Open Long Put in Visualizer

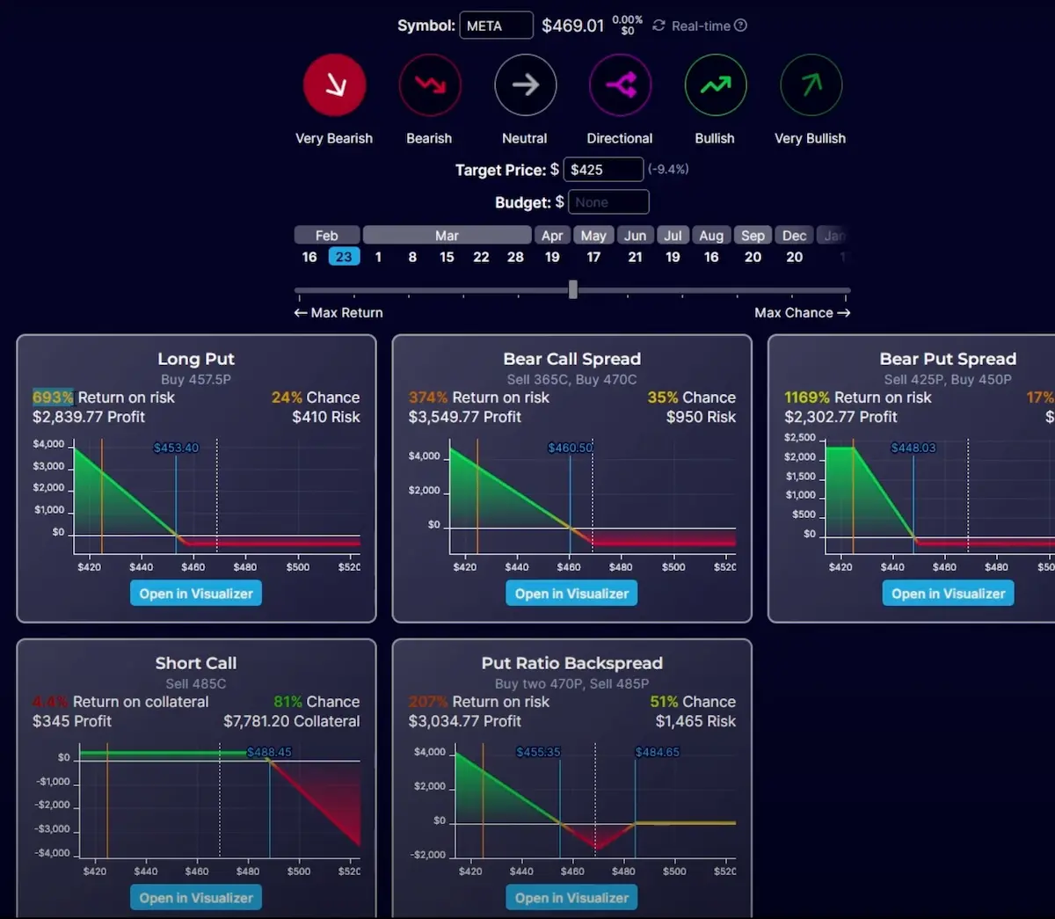196,594
